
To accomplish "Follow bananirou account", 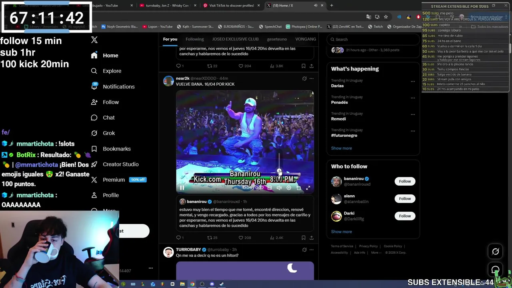I will click(405, 181).
